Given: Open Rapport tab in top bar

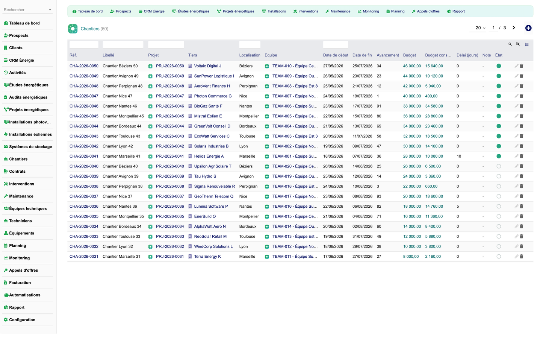Looking at the screenshot, I should coord(456,11).
